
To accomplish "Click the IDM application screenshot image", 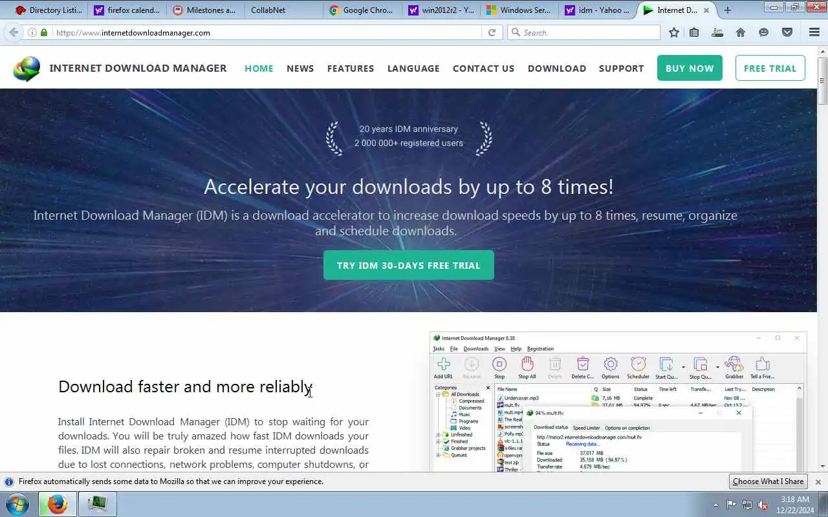I will 618,402.
